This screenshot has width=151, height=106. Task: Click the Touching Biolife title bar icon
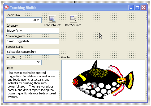(x=7, y=7)
